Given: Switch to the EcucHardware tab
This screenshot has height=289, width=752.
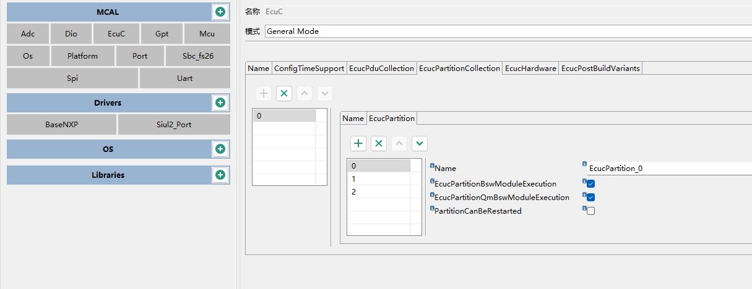Looking at the screenshot, I should (x=530, y=69).
